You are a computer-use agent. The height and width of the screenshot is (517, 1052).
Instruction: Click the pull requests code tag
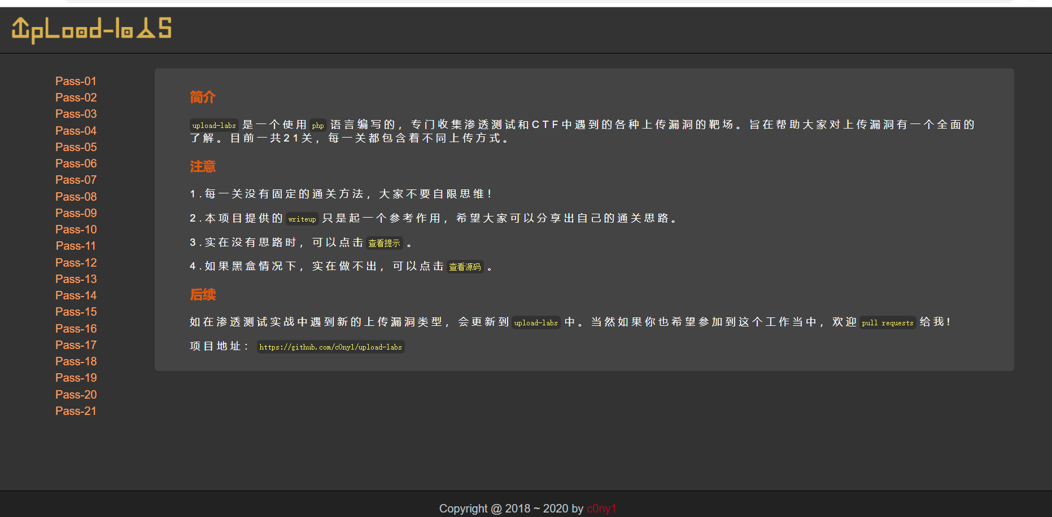(888, 322)
